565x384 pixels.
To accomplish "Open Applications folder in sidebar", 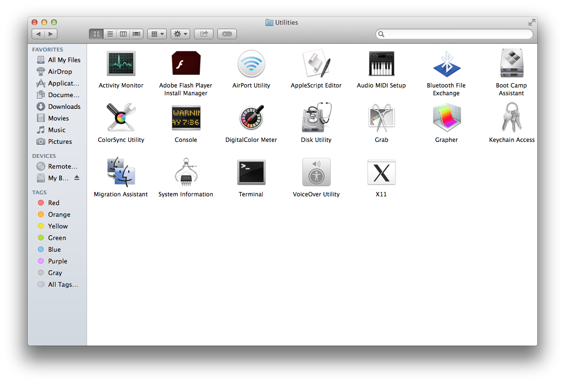I will [x=58, y=83].
